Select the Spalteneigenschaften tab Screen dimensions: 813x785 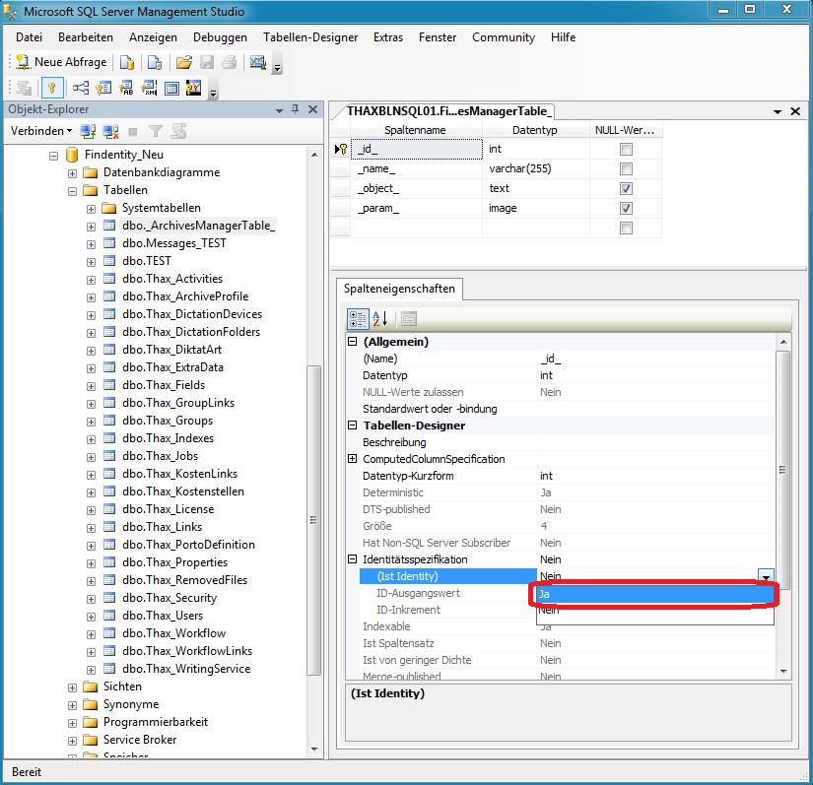(x=399, y=289)
